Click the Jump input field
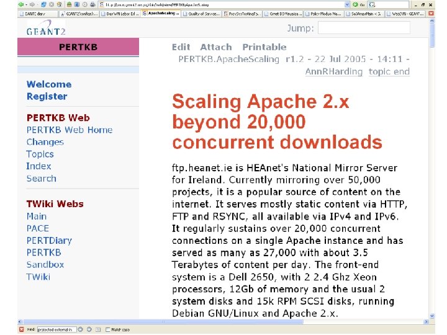 (x=364, y=28)
